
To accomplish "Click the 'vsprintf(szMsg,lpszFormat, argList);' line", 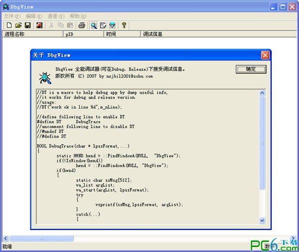I will pyautogui.click(x=139, y=205).
